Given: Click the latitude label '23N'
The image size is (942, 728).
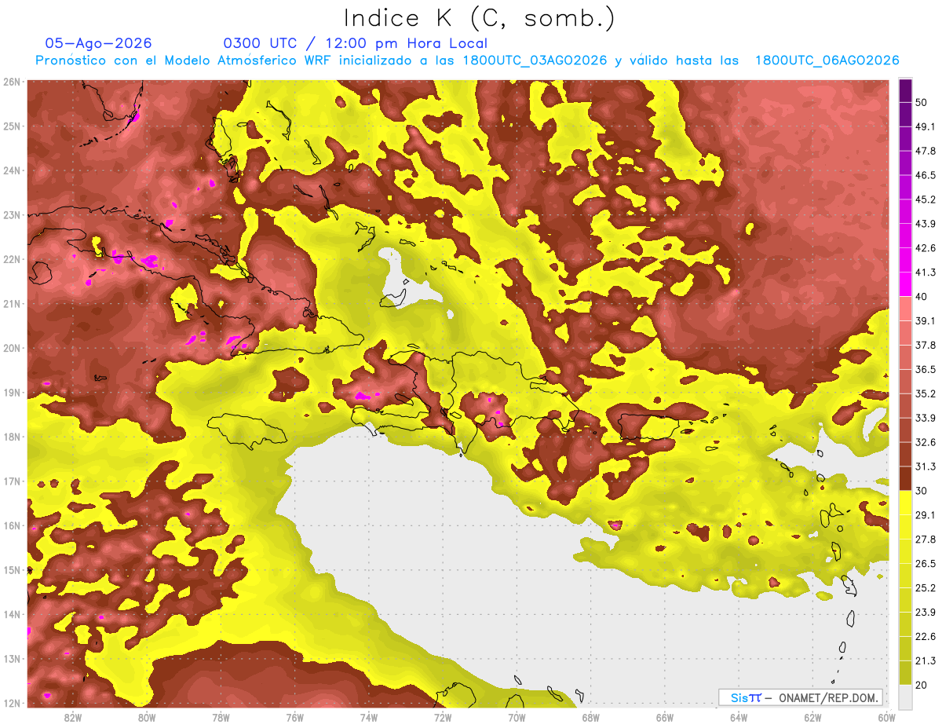Looking at the screenshot, I should tap(12, 214).
